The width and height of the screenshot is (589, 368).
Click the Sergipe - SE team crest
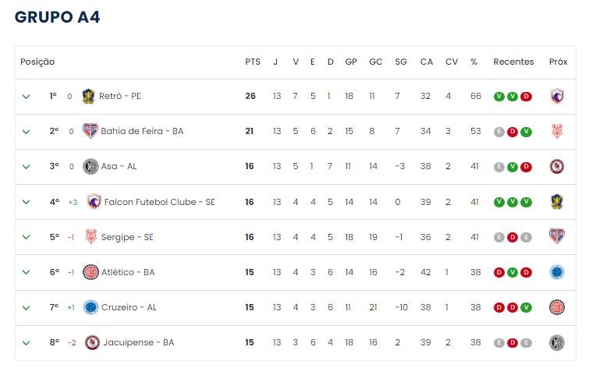tap(91, 237)
